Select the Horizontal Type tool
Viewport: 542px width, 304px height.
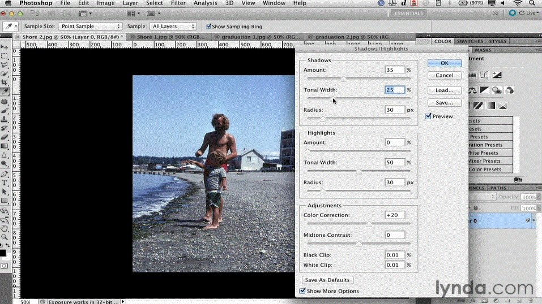(x=5, y=183)
